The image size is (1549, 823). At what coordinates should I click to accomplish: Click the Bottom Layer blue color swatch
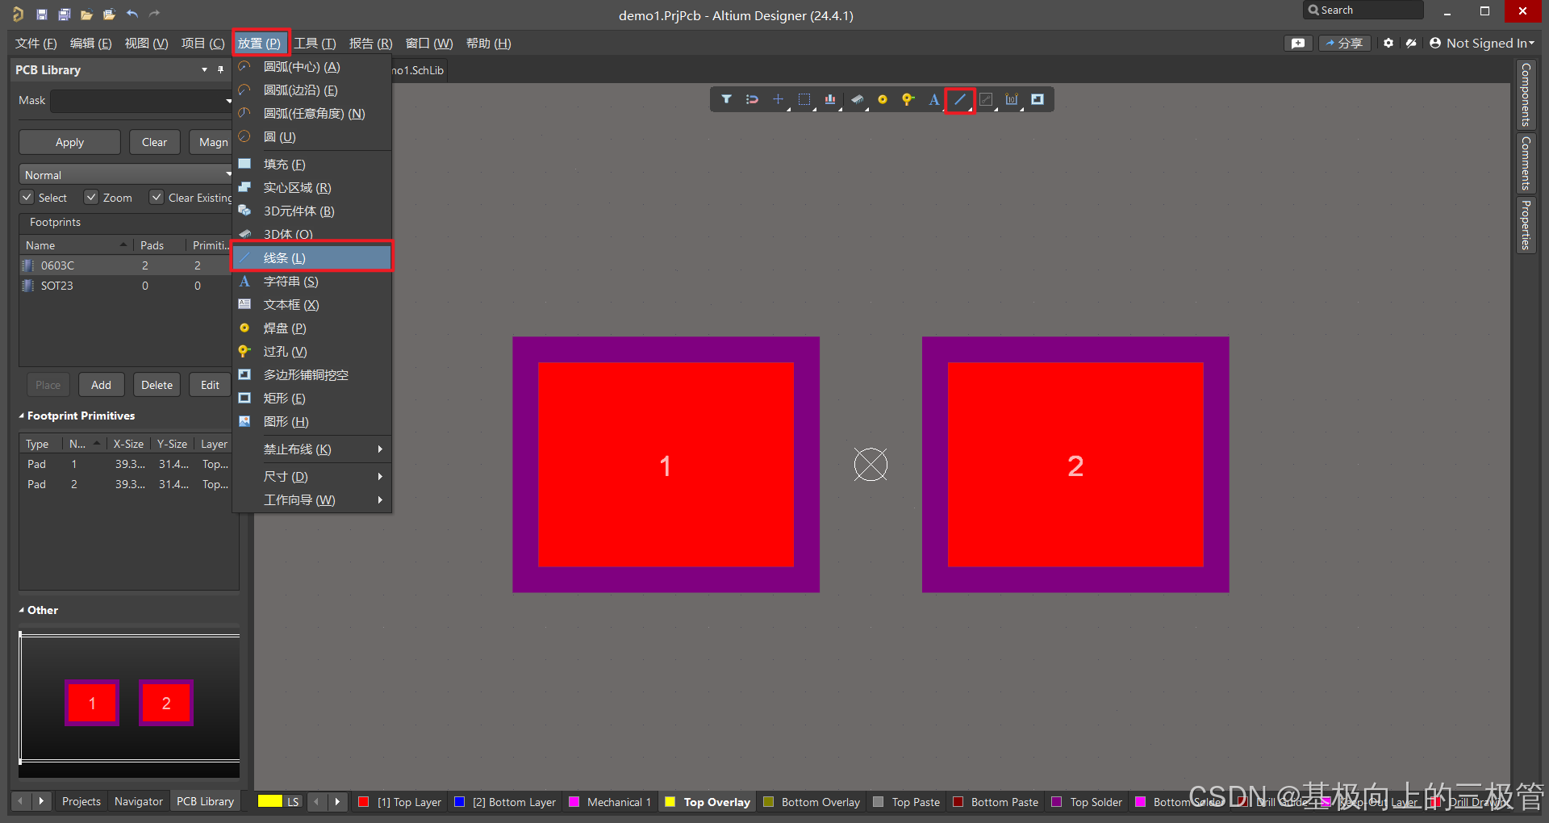(459, 801)
